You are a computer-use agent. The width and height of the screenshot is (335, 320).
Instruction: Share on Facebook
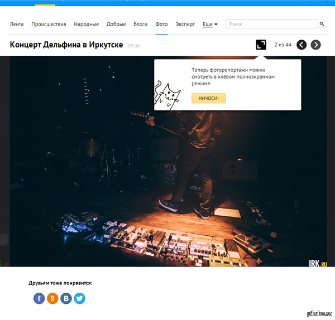click(x=39, y=298)
